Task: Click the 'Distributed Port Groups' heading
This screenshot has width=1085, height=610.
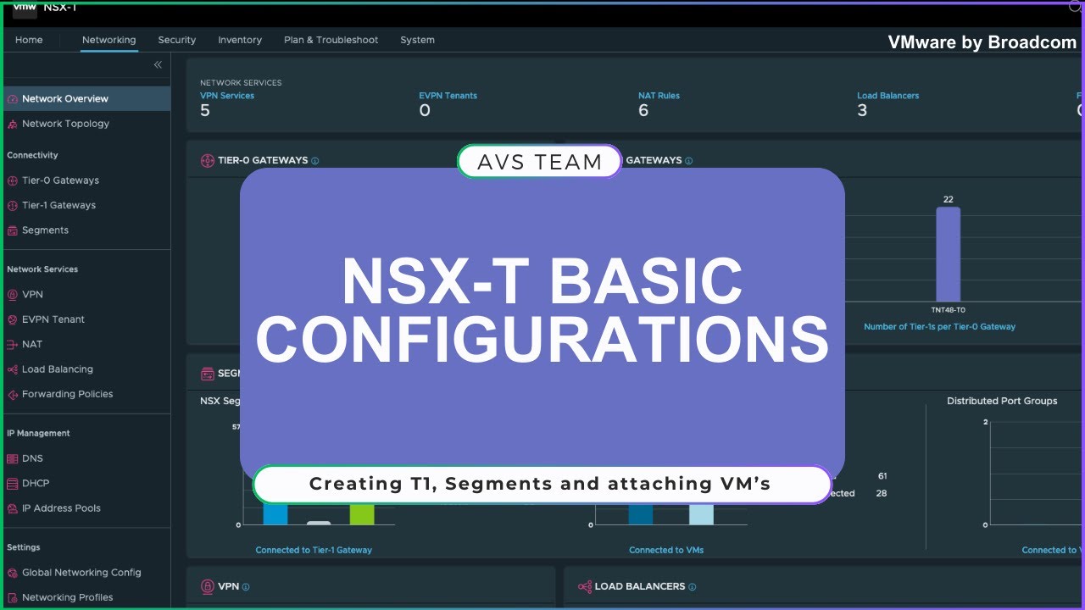Action: coord(1002,401)
